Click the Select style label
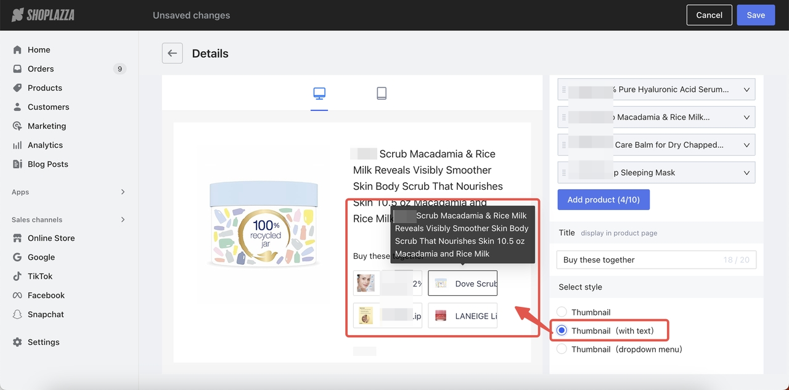The image size is (789, 390). (581, 287)
